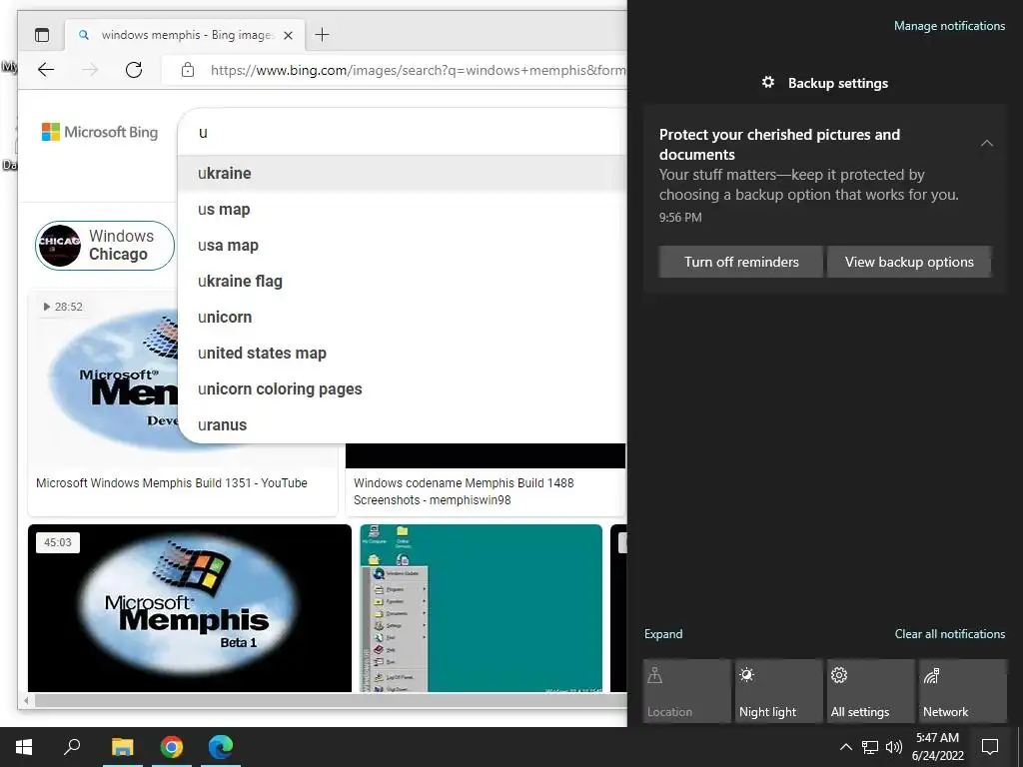Open Microsoft Windows Memphis Build 1351 title
1023x767 pixels.
172,483
